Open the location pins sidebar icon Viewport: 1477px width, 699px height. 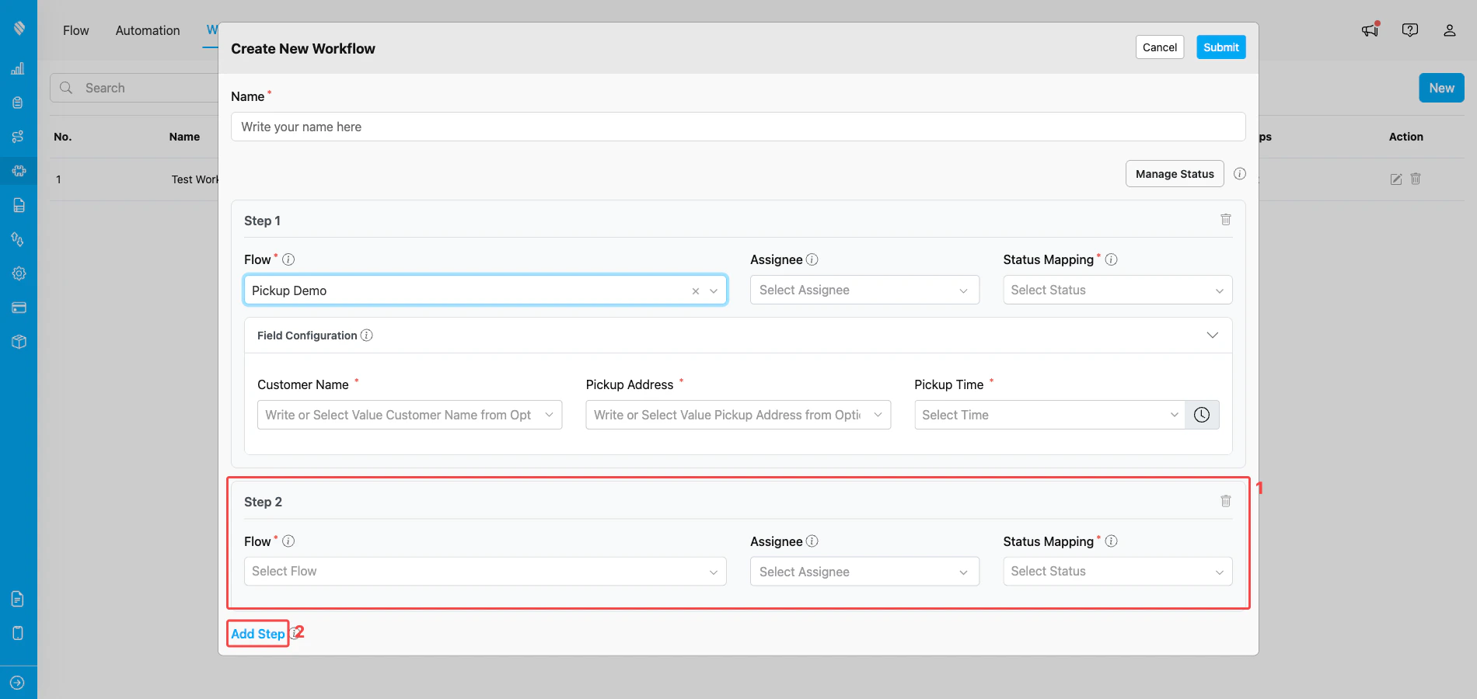coord(19,239)
